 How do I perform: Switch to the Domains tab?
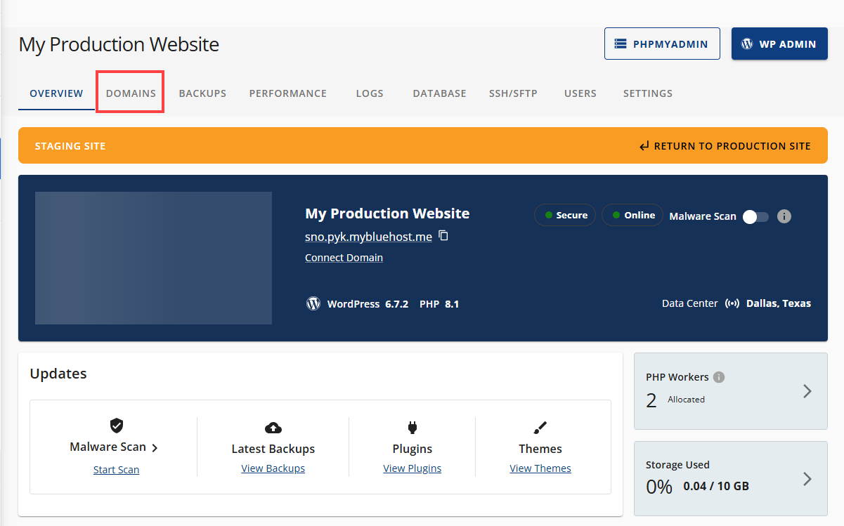(x=130, y=93)
